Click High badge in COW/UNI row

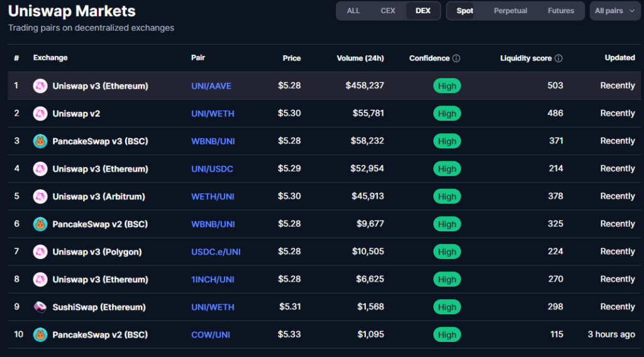447,335
